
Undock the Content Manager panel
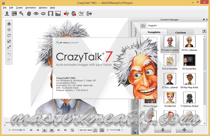coord(203,20)
